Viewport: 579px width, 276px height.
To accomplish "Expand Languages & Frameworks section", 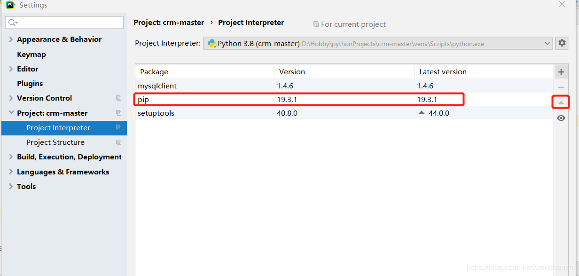I will point(11,172).
